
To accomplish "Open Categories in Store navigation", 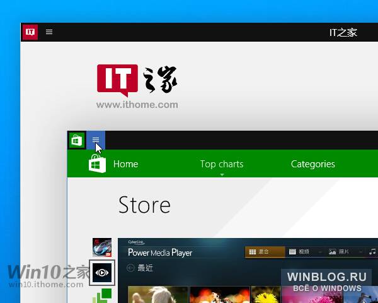I will coord(313,164).
